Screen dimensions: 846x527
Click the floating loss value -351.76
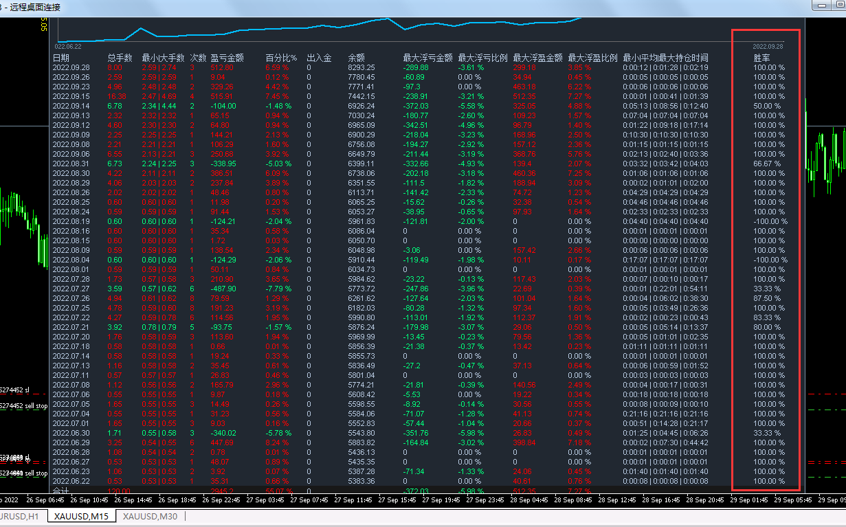(416, 433)
